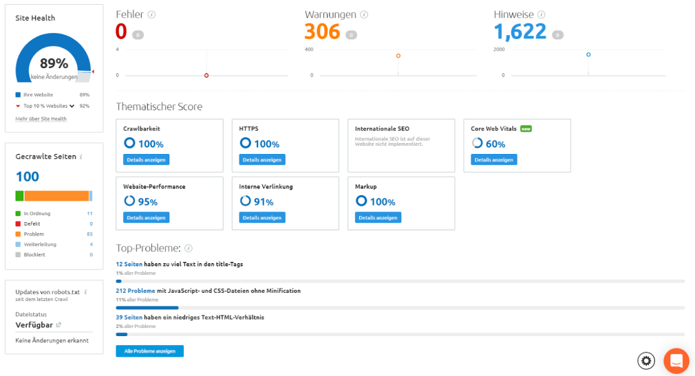Image resolution: width=695 pixels, height=376 pixels.
Task: Click info icon next to Top-Probleme
Action: [x=189, y=248]
